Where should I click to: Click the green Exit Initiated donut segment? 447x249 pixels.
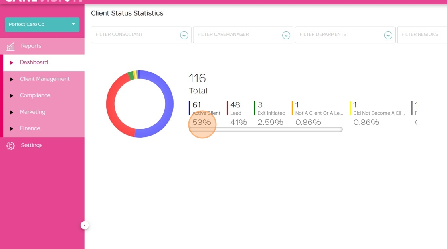pos(131,76)
